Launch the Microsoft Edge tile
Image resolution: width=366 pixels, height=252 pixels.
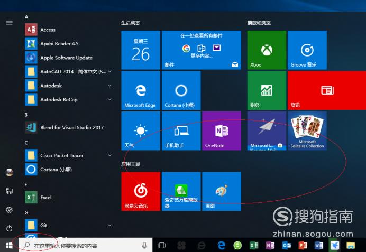(x=141, y=90)
